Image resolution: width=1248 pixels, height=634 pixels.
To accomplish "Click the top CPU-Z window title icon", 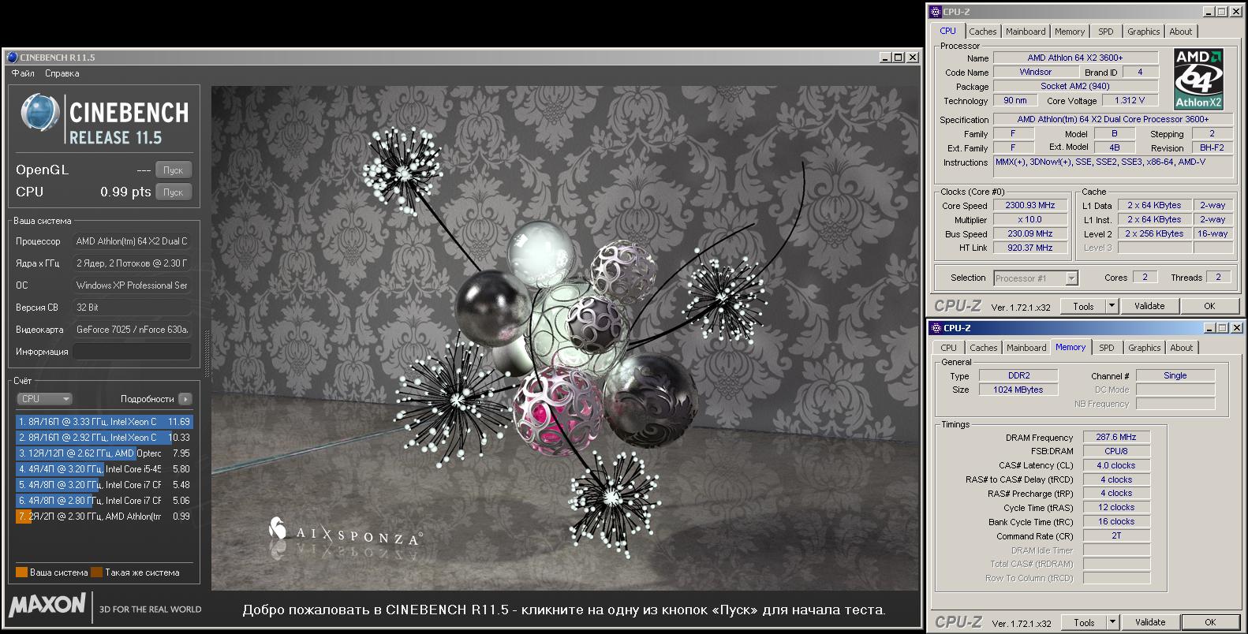I will tap(936, 12).
